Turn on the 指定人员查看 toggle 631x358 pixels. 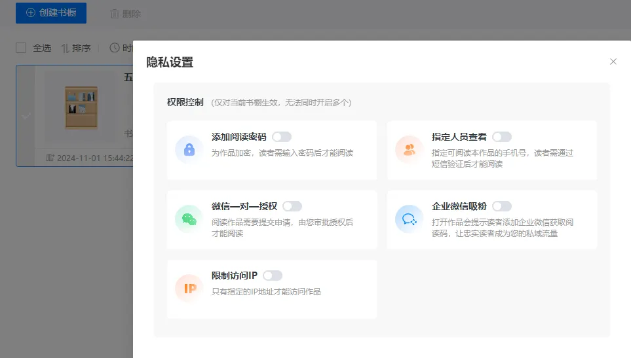point(502,137)
